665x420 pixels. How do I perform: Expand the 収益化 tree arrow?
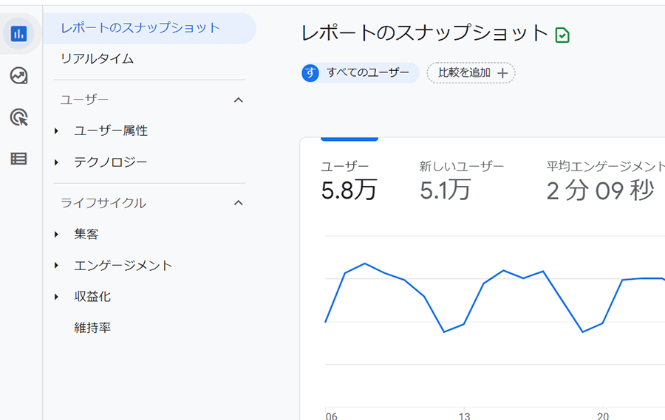pyautogui.click(x=56, y=297)
